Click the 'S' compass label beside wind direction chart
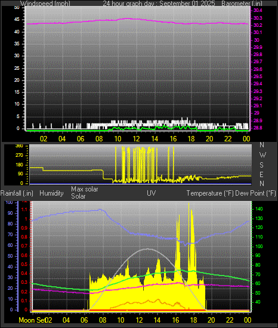Image resolution: width=278 pixels, height=328 pixels. 261,165
